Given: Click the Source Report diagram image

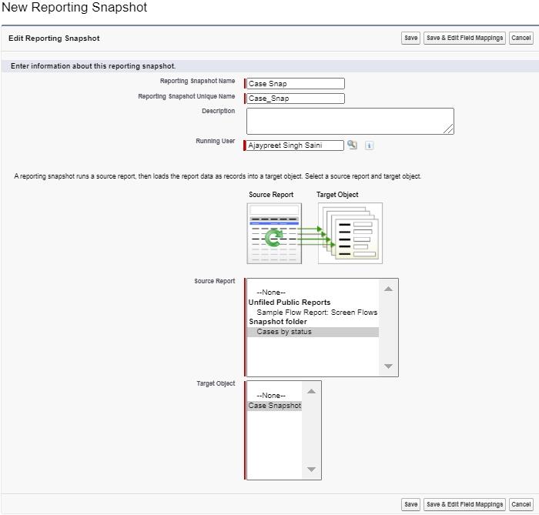Looking at the screenshot, I should click(x=274, y=233).
